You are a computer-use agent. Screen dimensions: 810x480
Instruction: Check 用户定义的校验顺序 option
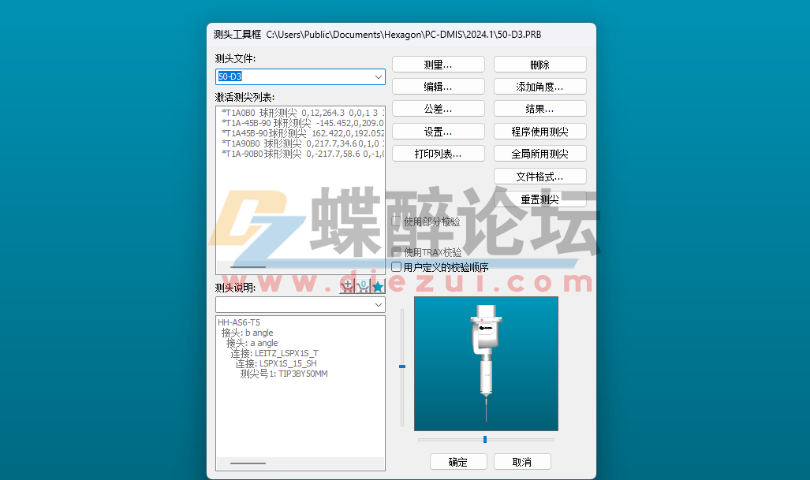point(395,267)
